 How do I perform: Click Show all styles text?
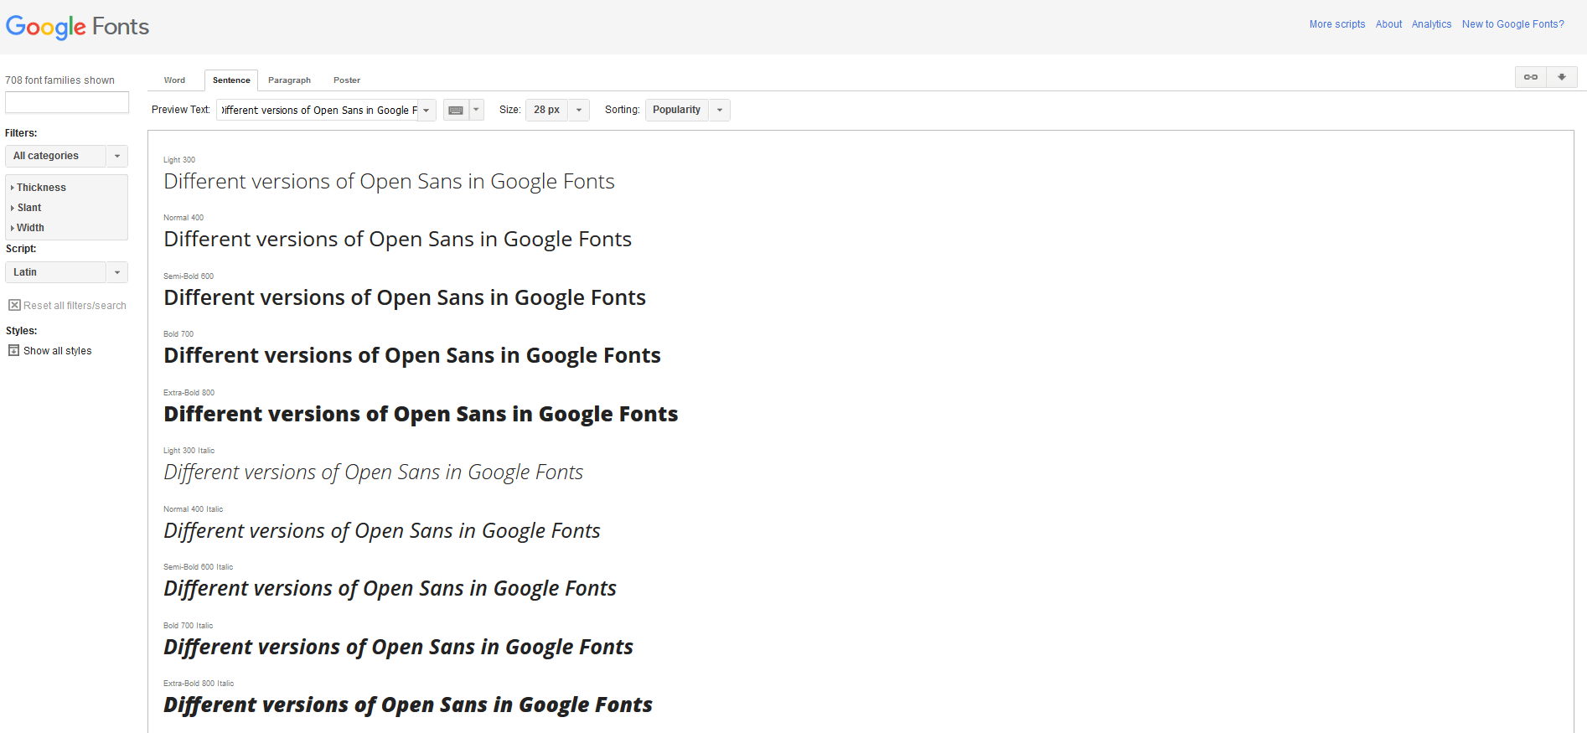[58, 351]
